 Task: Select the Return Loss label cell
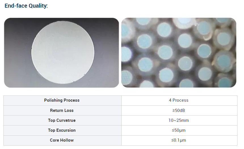point(62,110)
